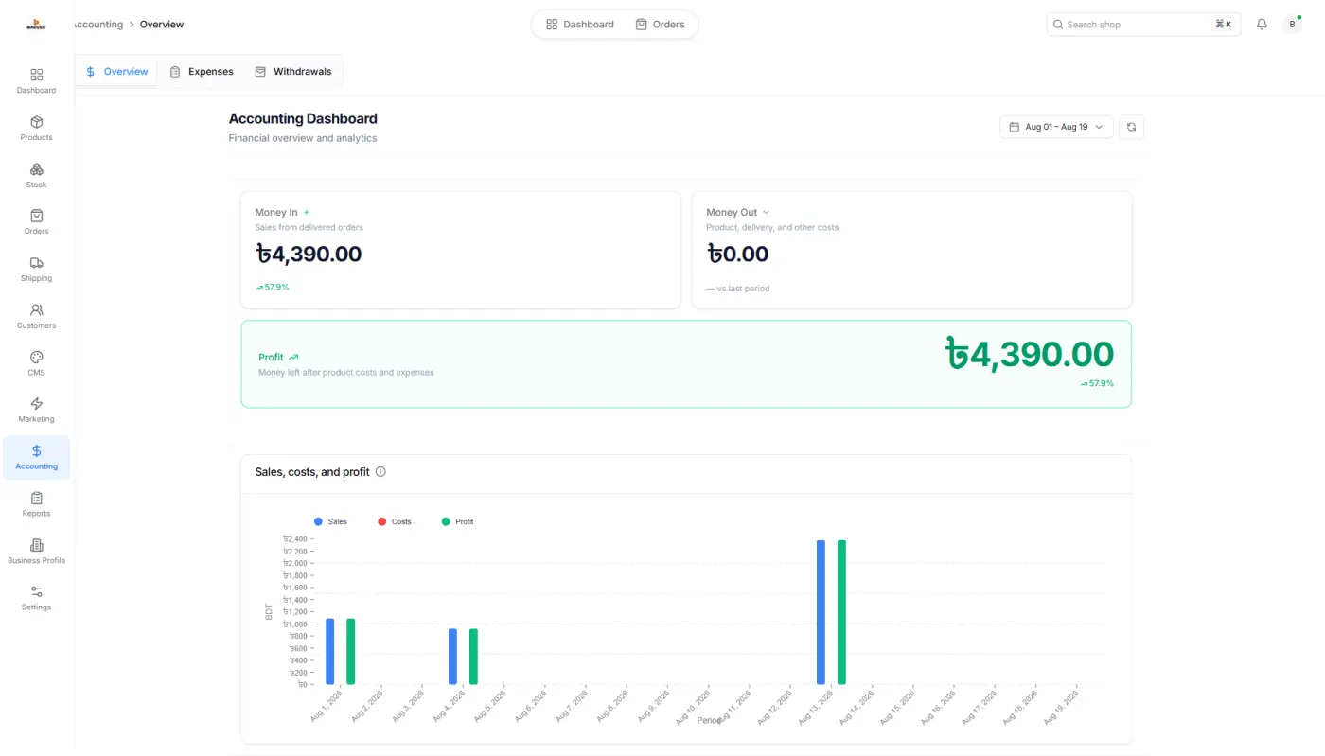Click the notifications bell icon
Image resolution: width=1325 pixels, height=756 pixels.
pyautogui.click(x=1262, y=25)
